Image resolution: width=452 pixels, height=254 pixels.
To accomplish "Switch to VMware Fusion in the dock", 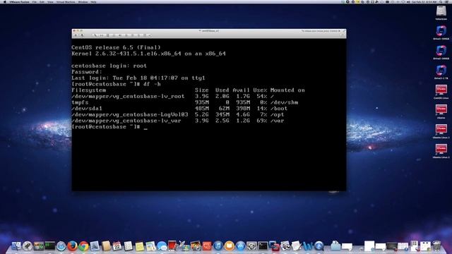I will pyautogui.click(x=274, y=246).
